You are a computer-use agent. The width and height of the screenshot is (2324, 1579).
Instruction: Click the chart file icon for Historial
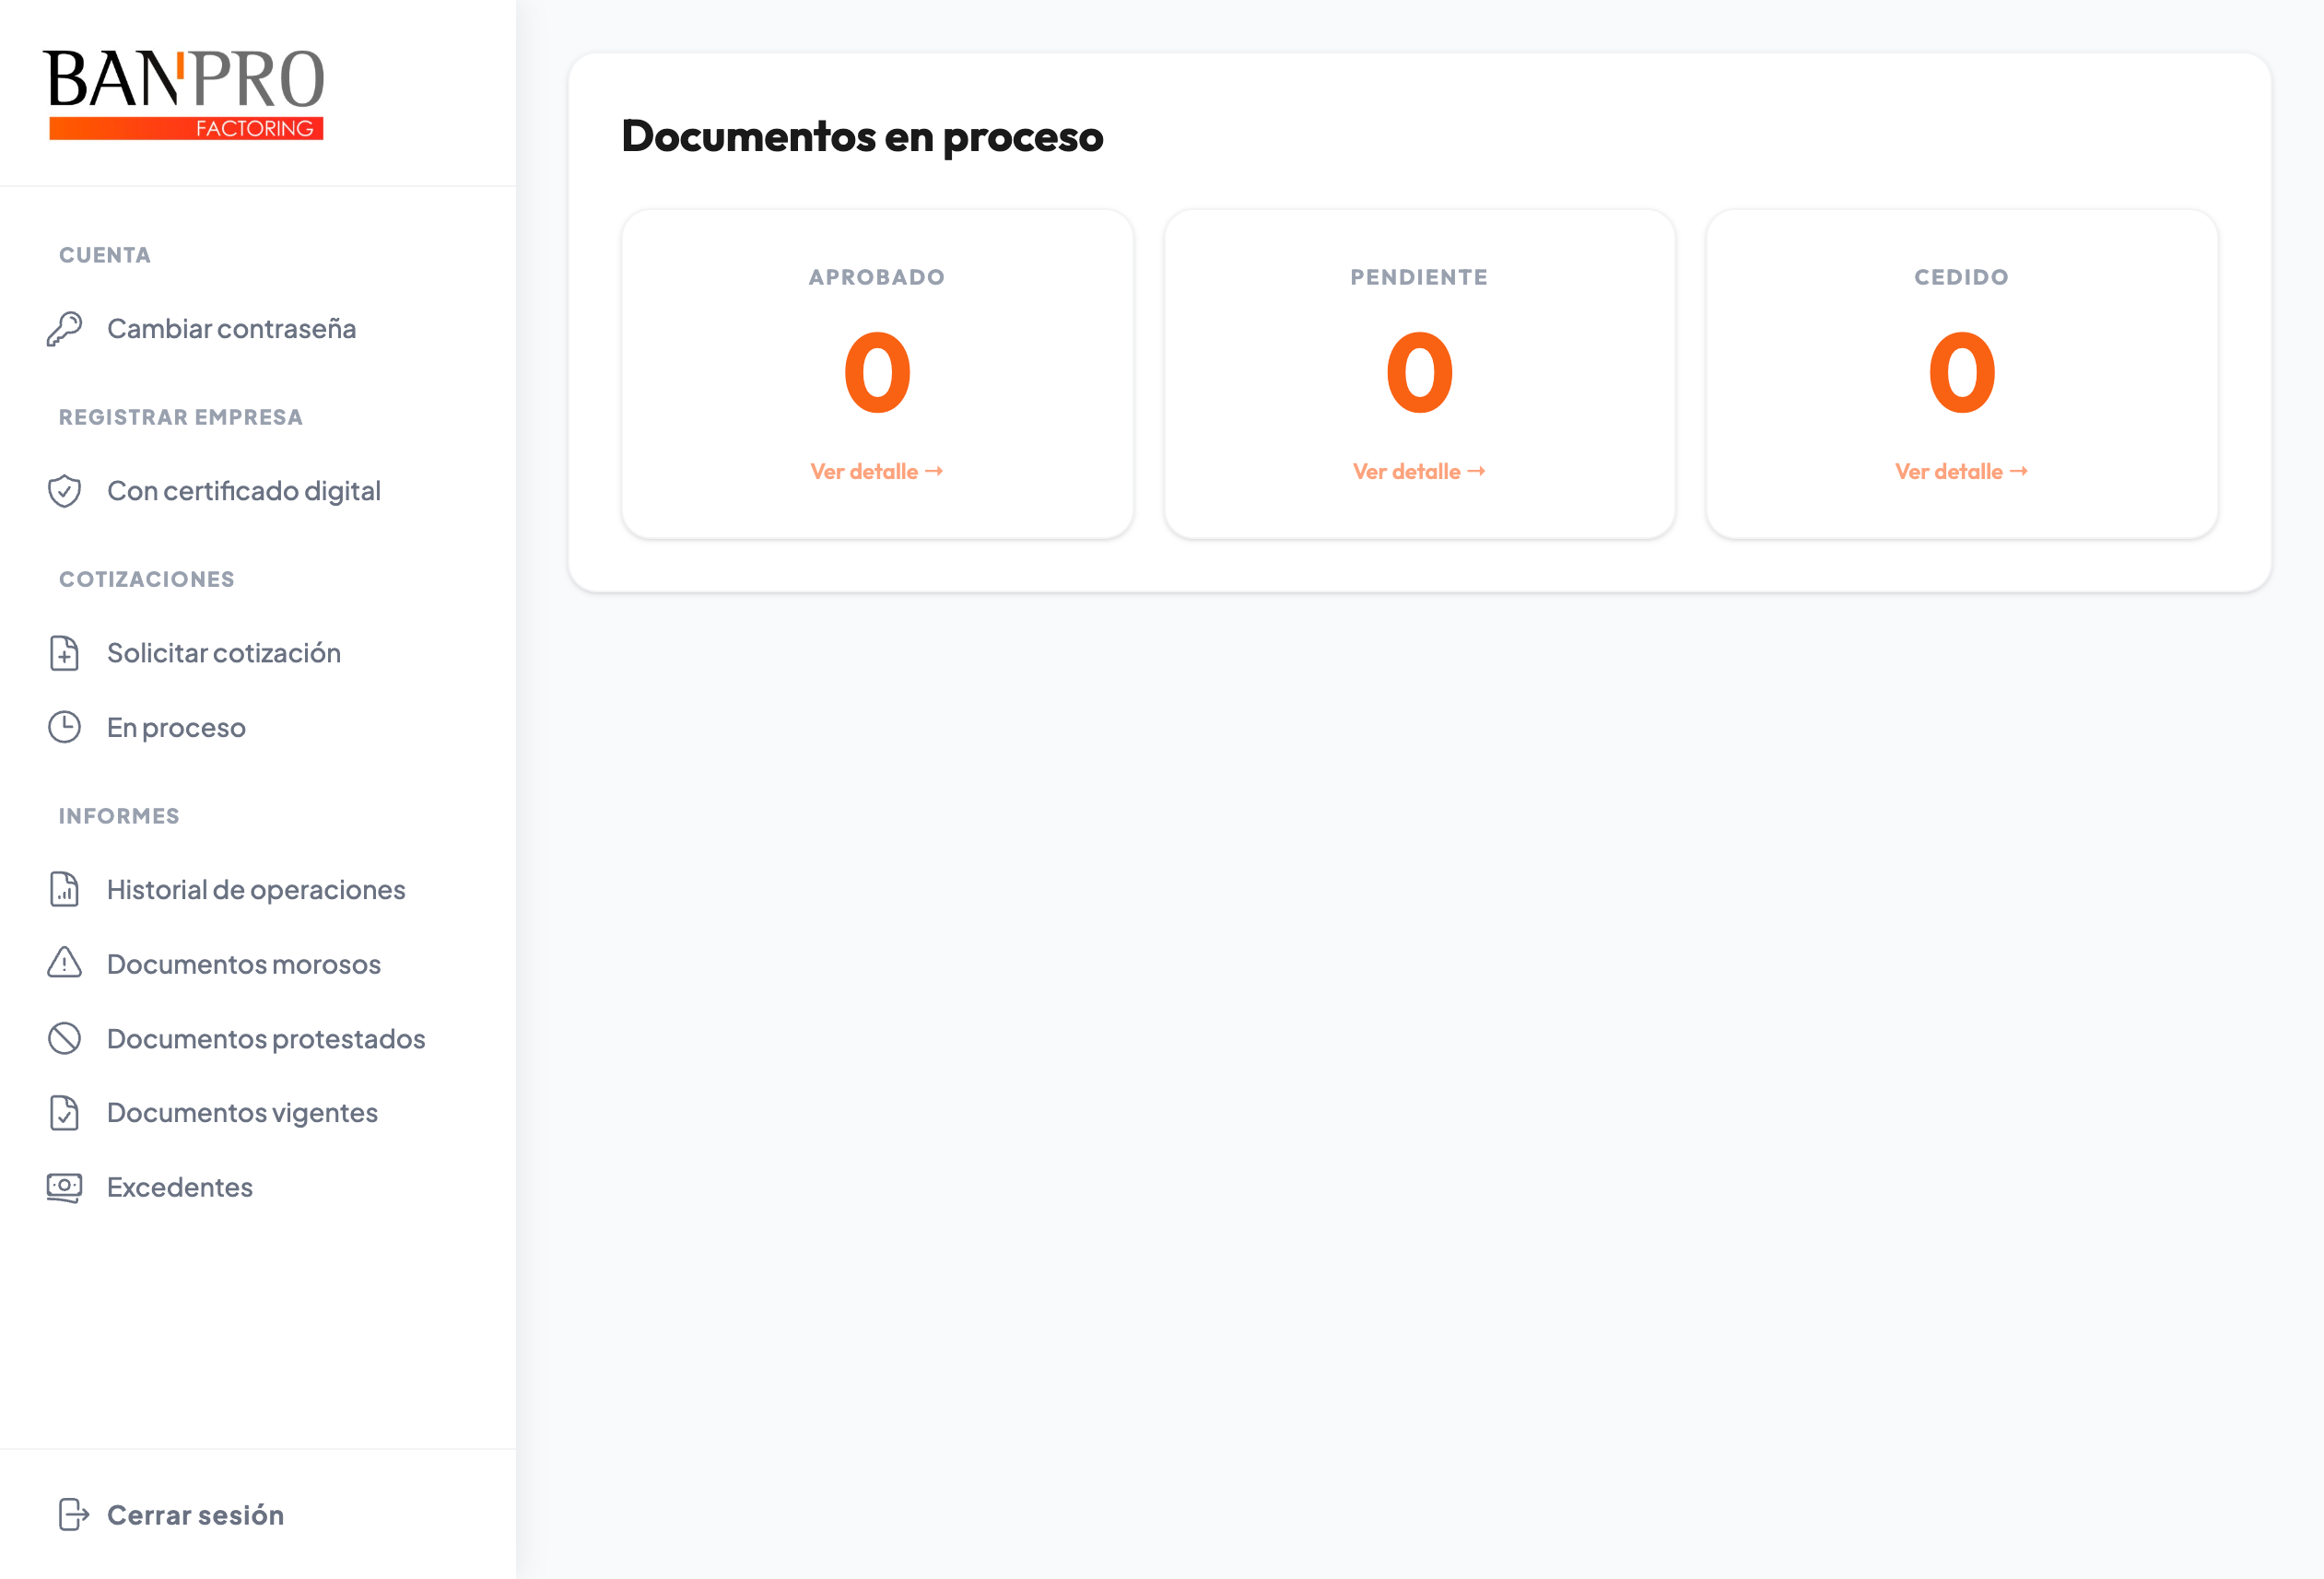65,889
